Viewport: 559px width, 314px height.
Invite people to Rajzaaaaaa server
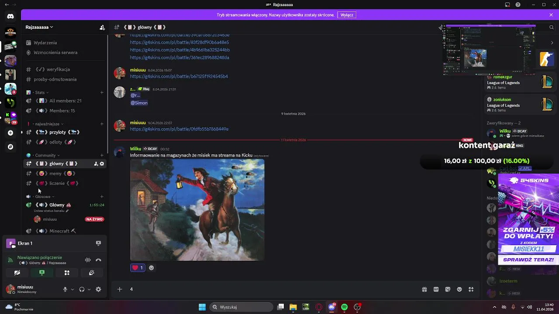[102, 27]
